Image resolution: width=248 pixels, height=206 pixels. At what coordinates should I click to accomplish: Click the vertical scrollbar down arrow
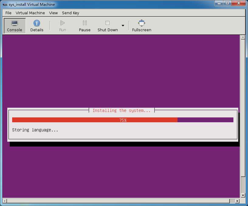click(x=243, y=195)
